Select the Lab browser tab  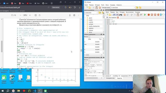(6, 3)
